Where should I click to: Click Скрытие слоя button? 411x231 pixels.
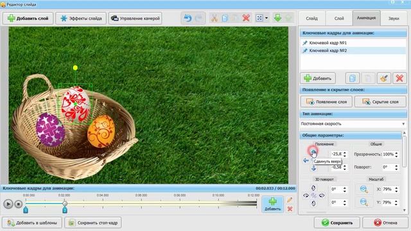380,101
